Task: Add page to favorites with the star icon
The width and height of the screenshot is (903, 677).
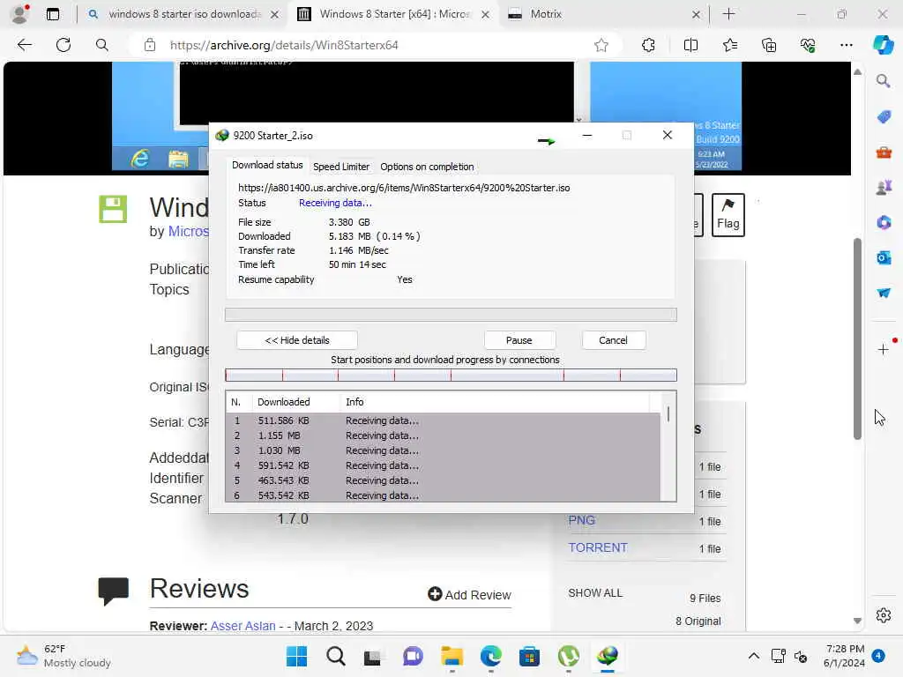Action: [x=601, y=45]
